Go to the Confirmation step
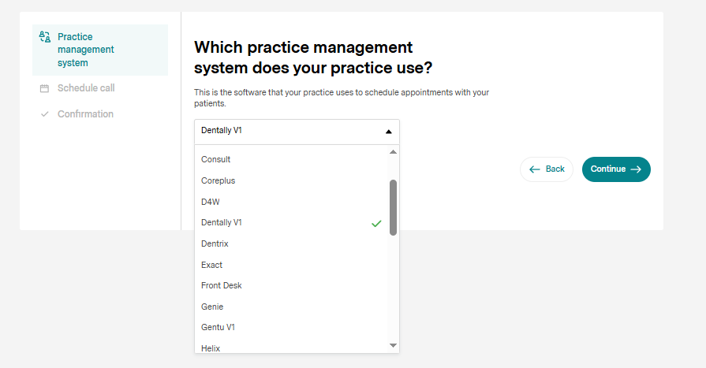 (x=85, y=114)
